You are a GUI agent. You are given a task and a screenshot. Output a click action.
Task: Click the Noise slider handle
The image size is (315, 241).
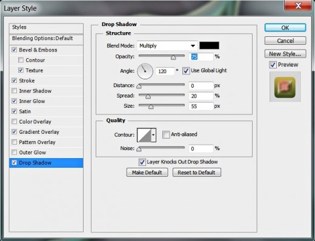(x=139, y=149)
